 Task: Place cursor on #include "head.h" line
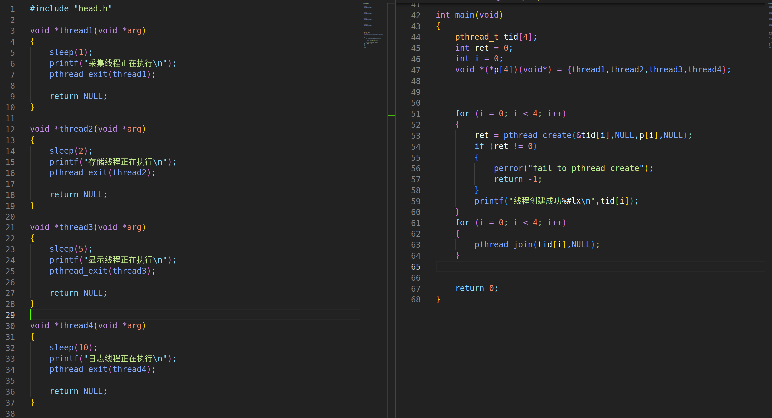[x=71, y=9]
